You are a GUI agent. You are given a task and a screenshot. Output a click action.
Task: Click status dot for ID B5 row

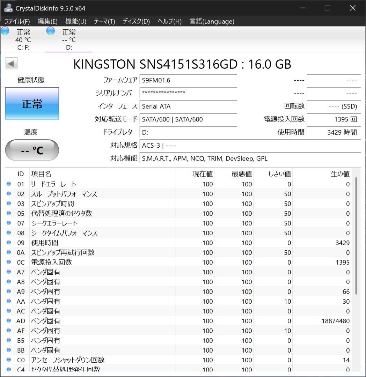click(9, 340)
